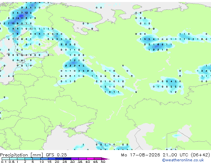
Task: Pick the 10–15 mm blue legend swatch
Action: 44,159
